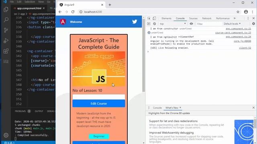Toggle the DevTools device toolbar
Screen dimensions: 257x144
[x=154, y=18]
